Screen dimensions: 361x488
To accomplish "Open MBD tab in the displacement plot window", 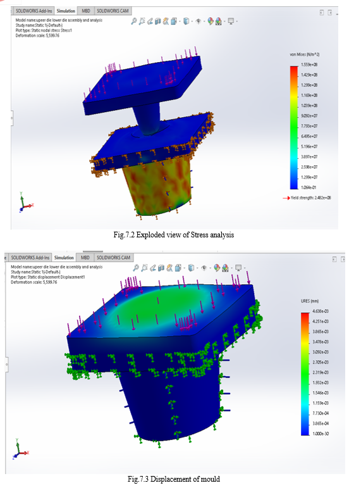I will point(85,258).
